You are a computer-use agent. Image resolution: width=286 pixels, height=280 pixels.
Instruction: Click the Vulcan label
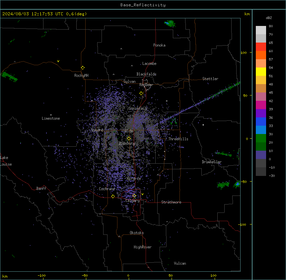click(x=180, y=263)
